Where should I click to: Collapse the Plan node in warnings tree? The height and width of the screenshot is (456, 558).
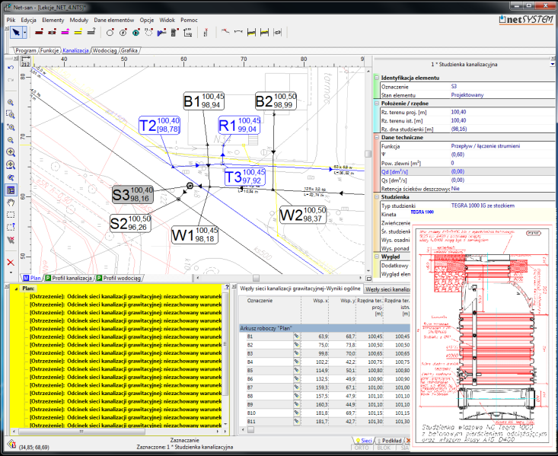(x=16, y=289)
